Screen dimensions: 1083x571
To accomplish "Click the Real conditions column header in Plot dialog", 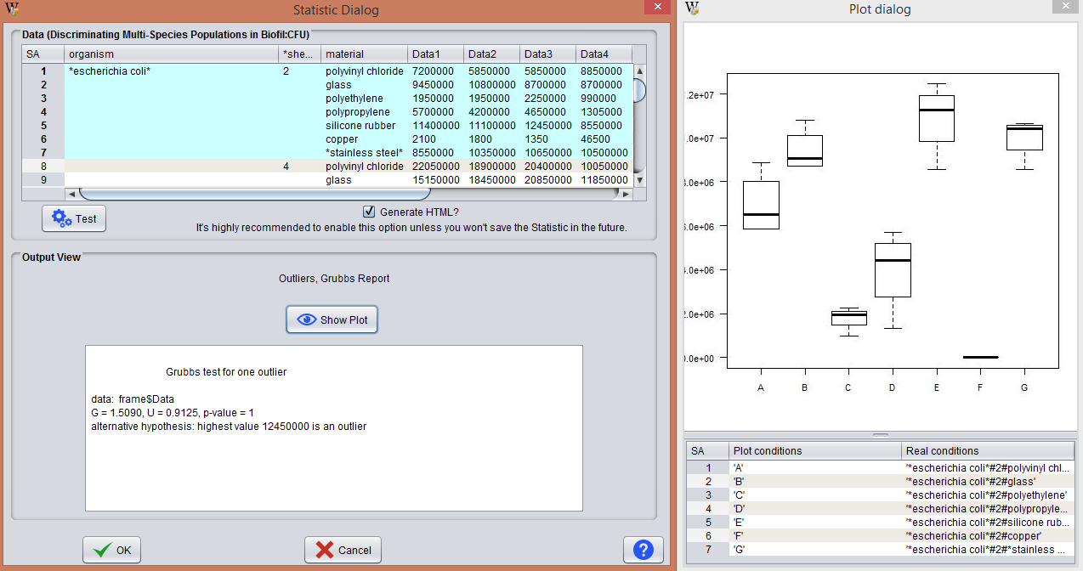I will pos(988,451).
